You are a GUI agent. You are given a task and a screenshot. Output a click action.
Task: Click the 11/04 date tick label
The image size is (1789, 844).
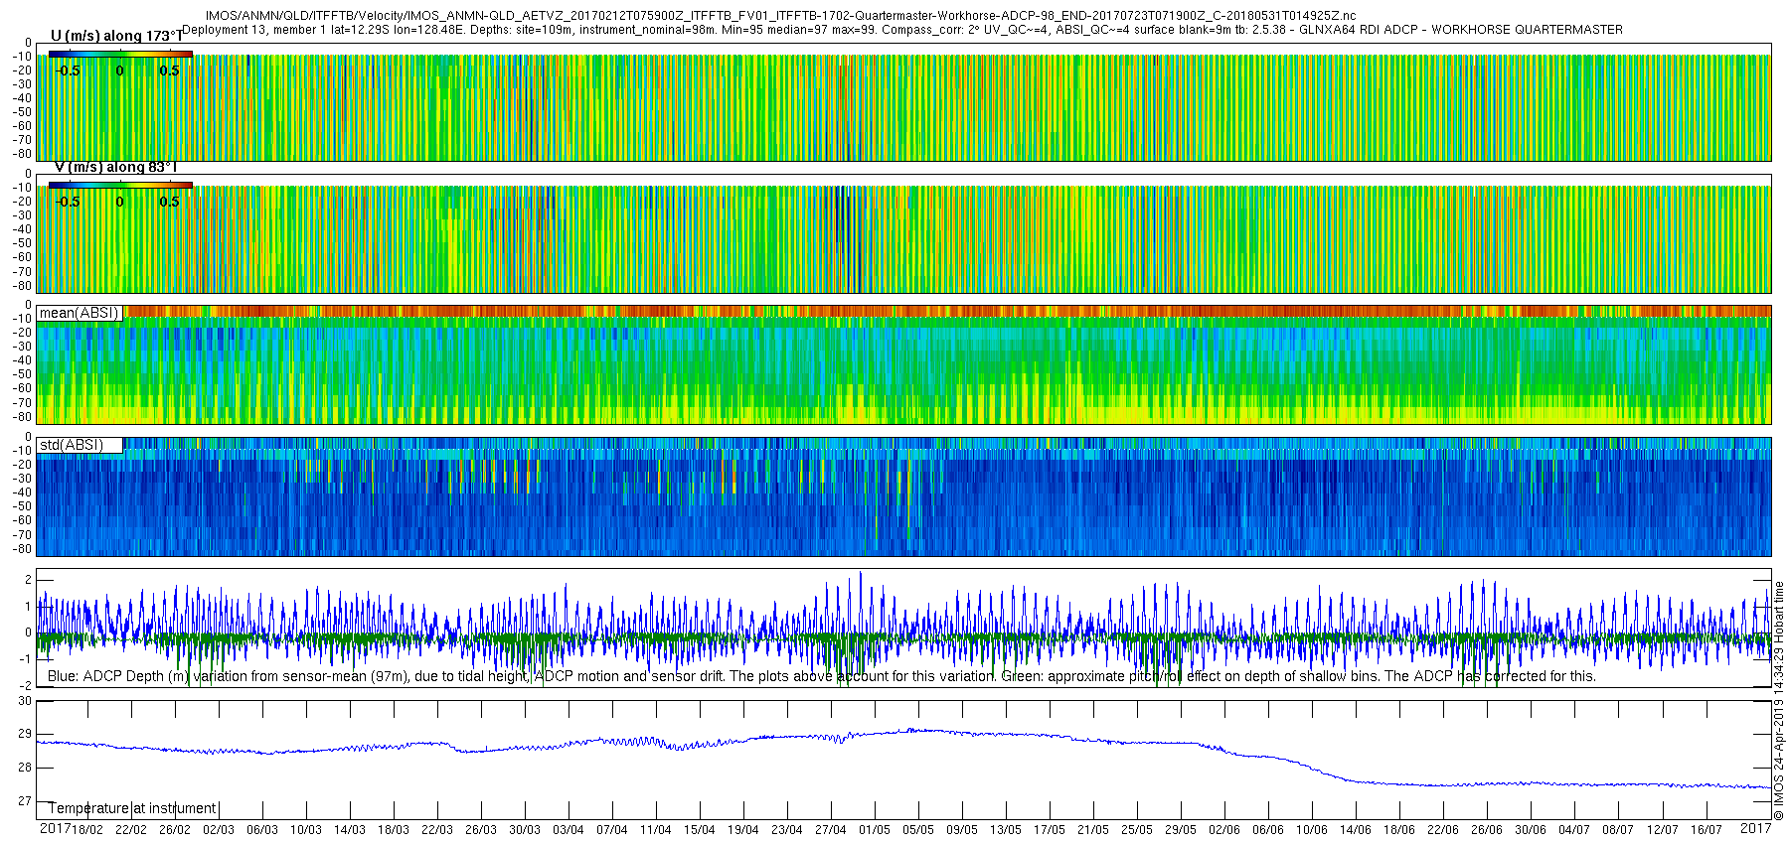point(656,830)
